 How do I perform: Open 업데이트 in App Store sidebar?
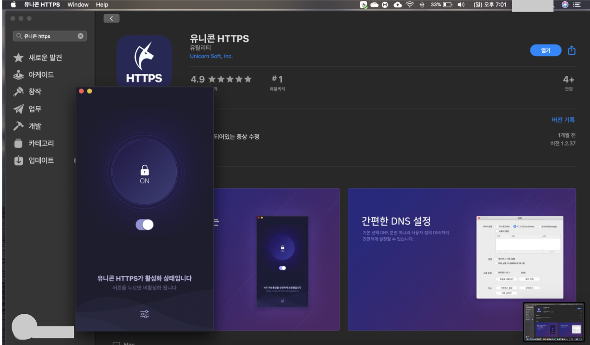coord(41,160)
